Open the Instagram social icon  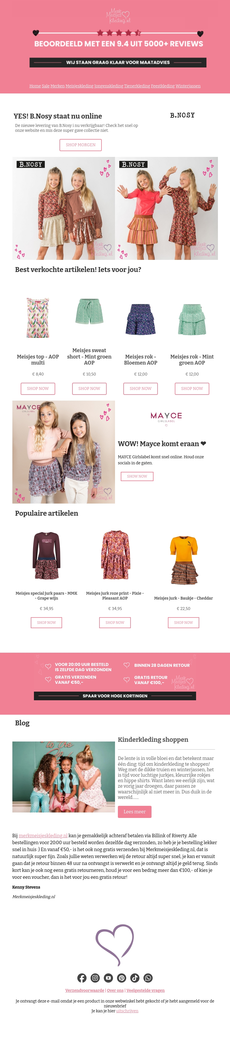[x=95, y=977]
